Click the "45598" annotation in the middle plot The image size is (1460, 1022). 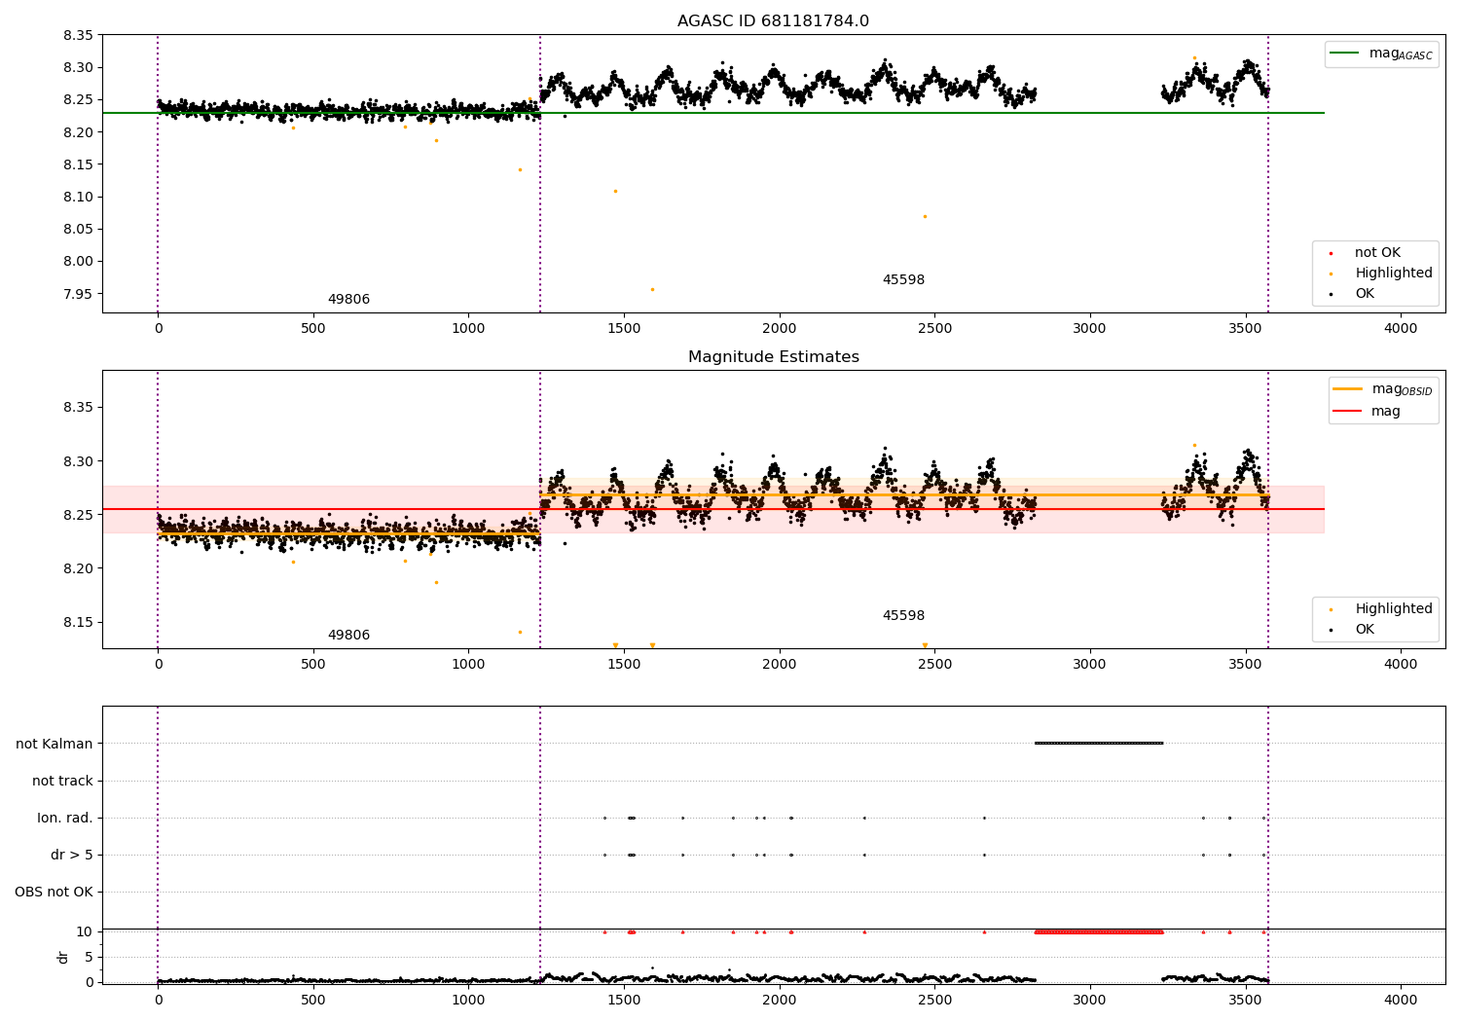click(x=903, y=615)
